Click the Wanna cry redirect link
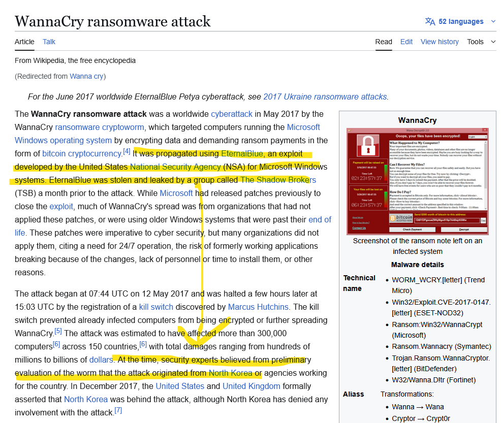The height and width of the screenshot is (423, 503). coord(86,76)
